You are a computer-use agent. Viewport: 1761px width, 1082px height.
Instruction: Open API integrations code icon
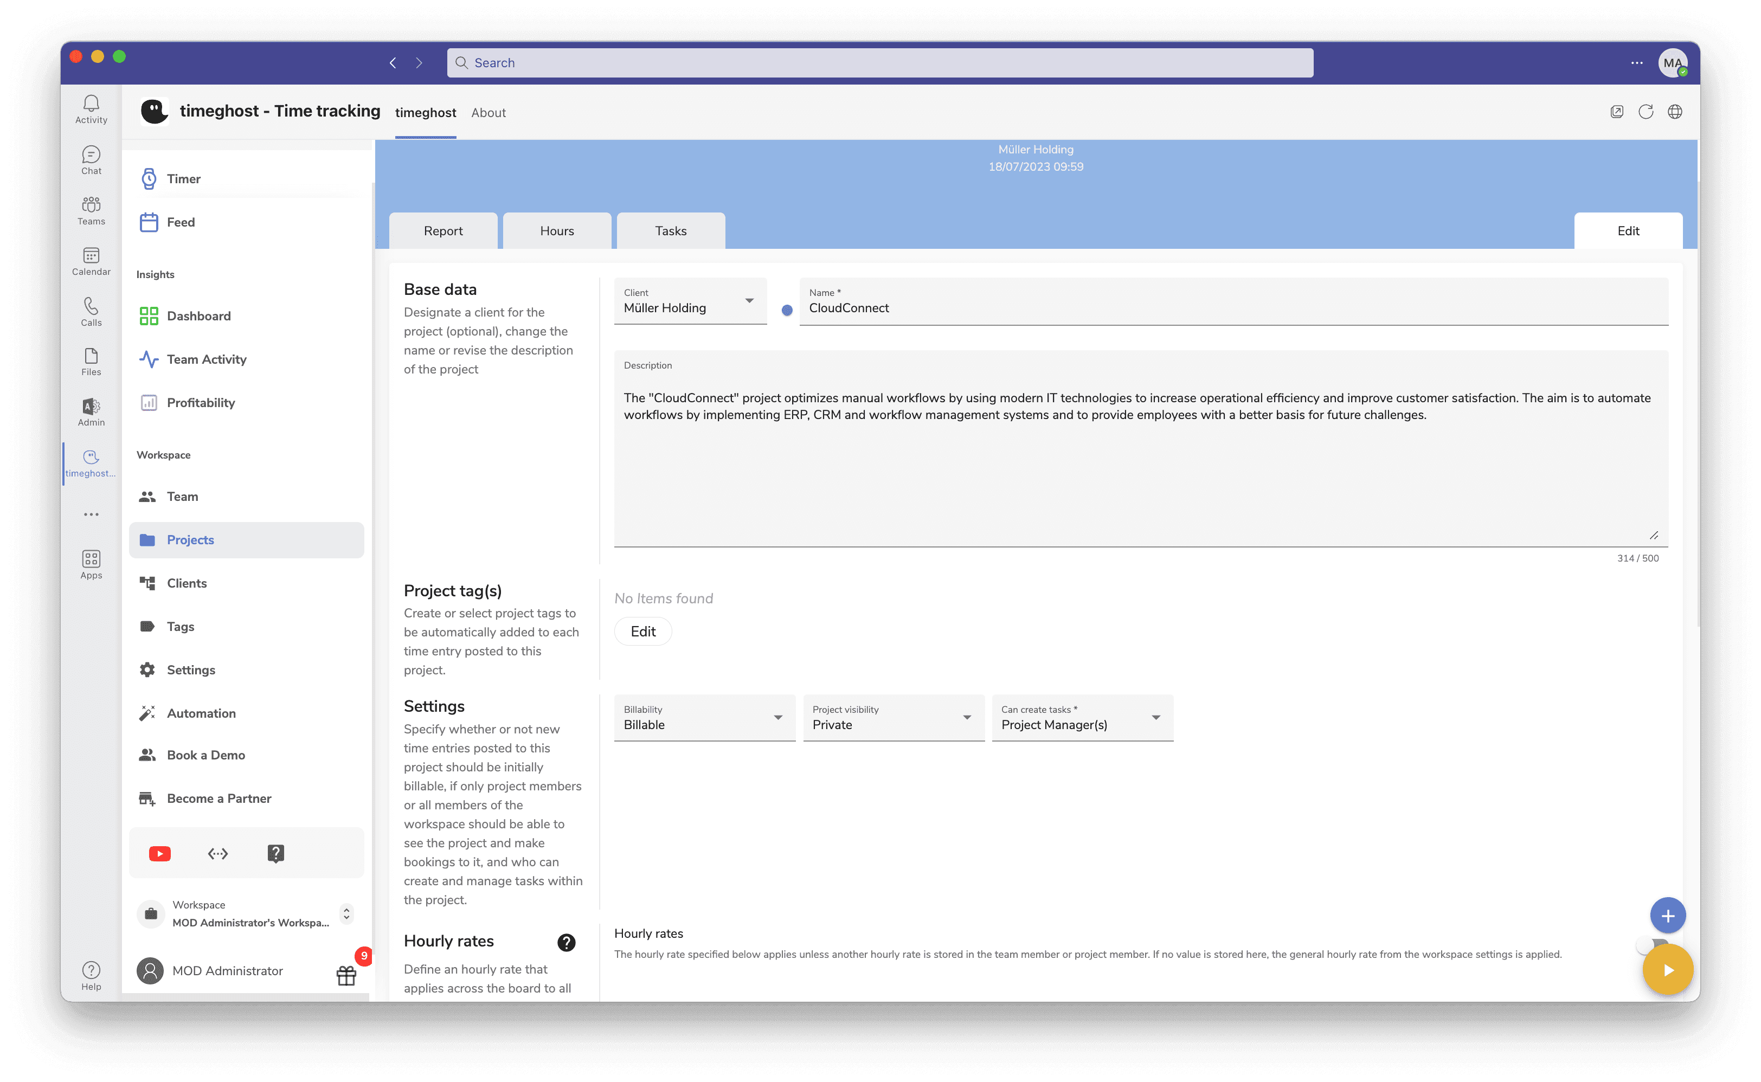pyautogui.click(x=217, y=853)
